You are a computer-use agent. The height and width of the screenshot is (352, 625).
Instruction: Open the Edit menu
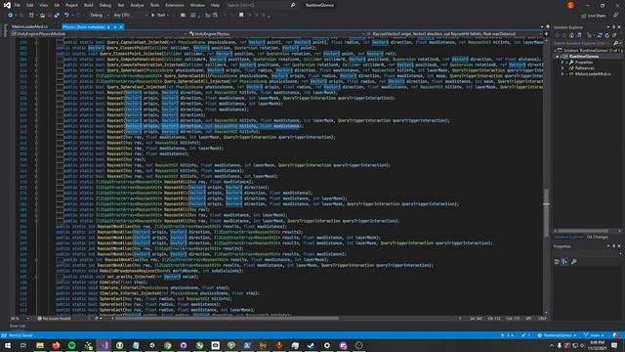pyautogui.click(x=30, y=5)
